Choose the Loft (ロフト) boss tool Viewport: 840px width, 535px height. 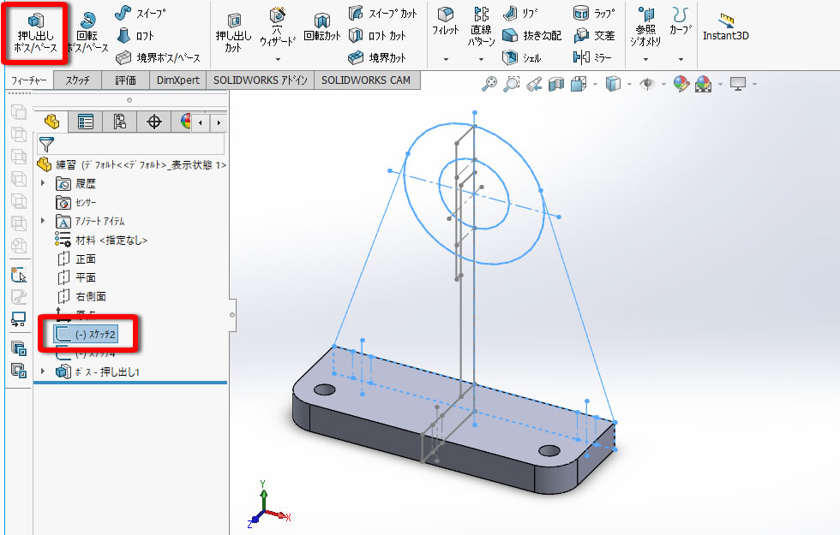(x=135, y=36)
